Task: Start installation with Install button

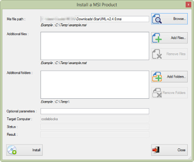Action: click(24, 150)
